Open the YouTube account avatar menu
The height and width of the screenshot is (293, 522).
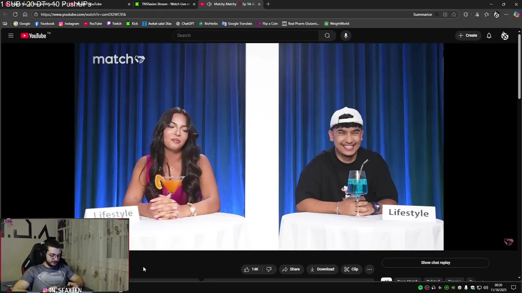(x=505, y=36)
